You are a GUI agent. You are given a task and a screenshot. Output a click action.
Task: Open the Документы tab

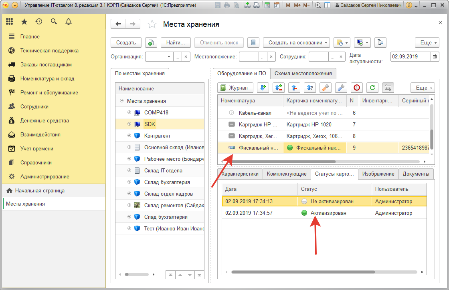coord(416,174)
